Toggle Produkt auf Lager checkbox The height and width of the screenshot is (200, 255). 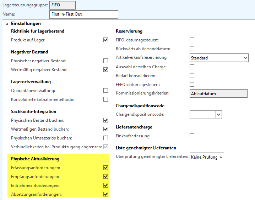click(105, 40)
